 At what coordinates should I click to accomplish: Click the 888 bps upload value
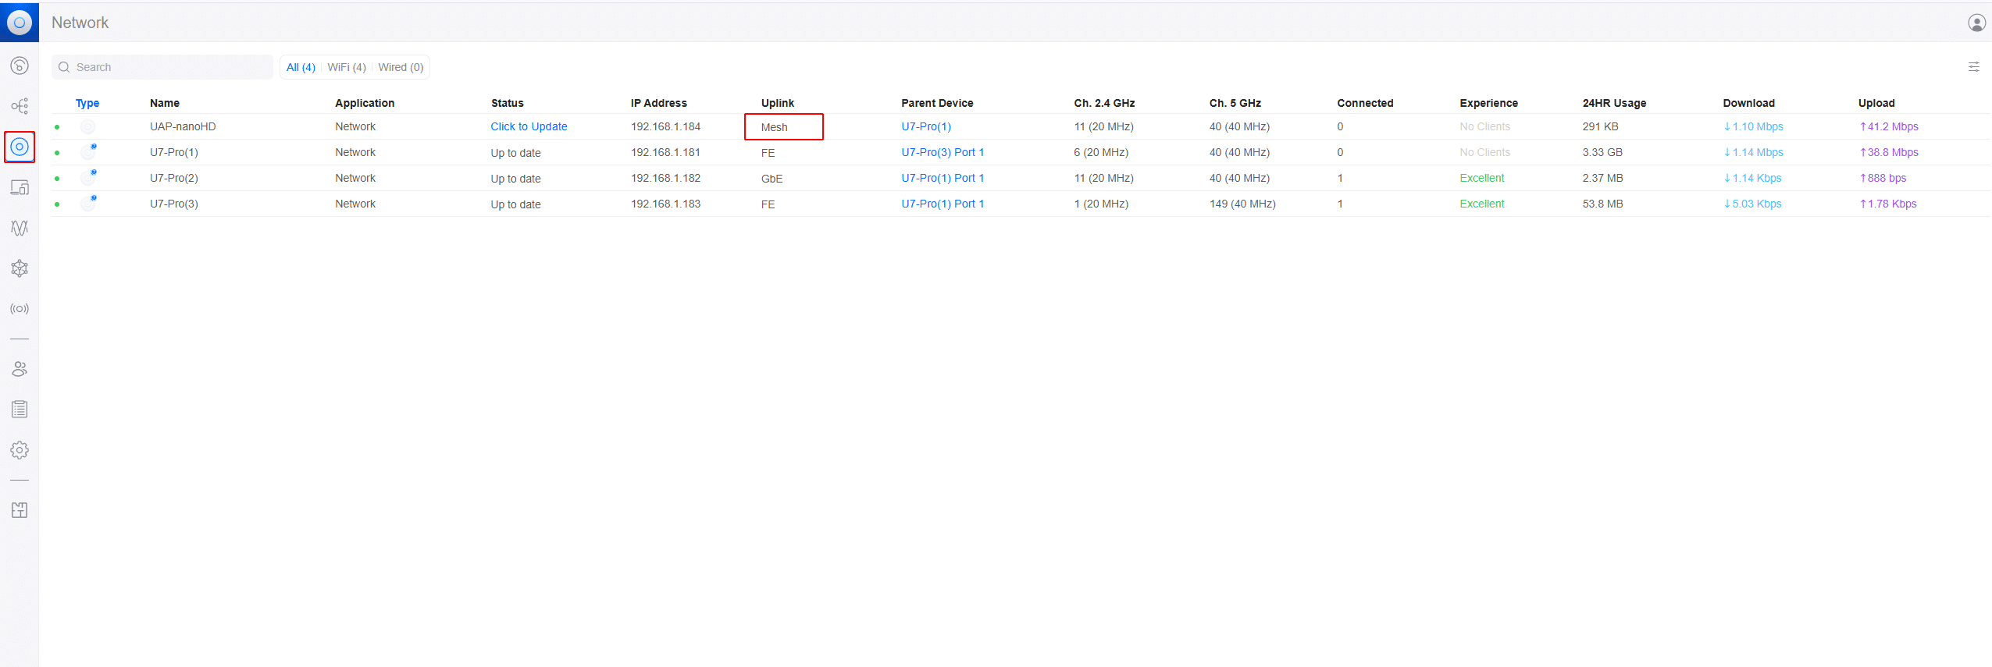1882,178
